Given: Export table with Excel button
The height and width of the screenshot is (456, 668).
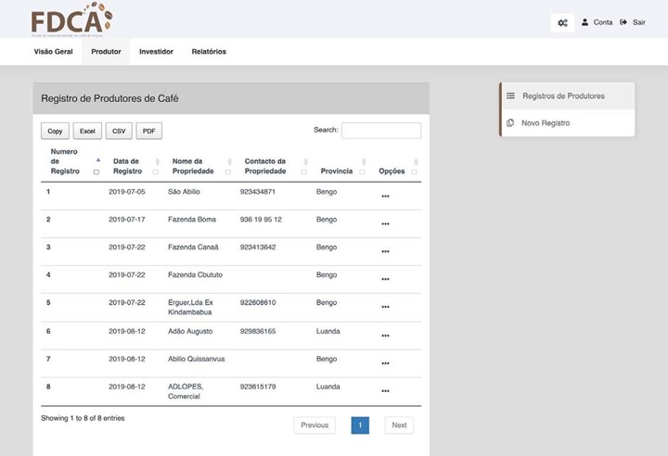Looking at the screenshot, I should click(x=86, y=132).
